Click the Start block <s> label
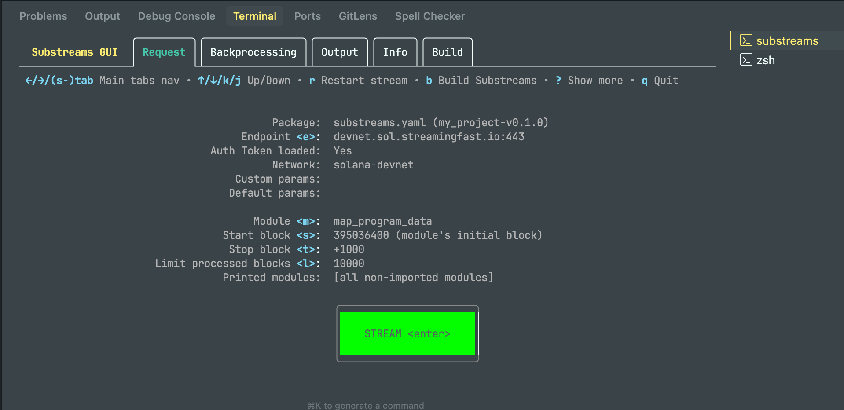 click(272, 235)
